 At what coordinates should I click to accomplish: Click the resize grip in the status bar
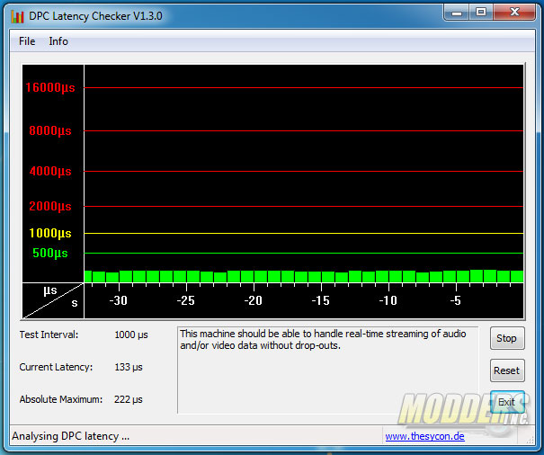[x=531, y=440]
